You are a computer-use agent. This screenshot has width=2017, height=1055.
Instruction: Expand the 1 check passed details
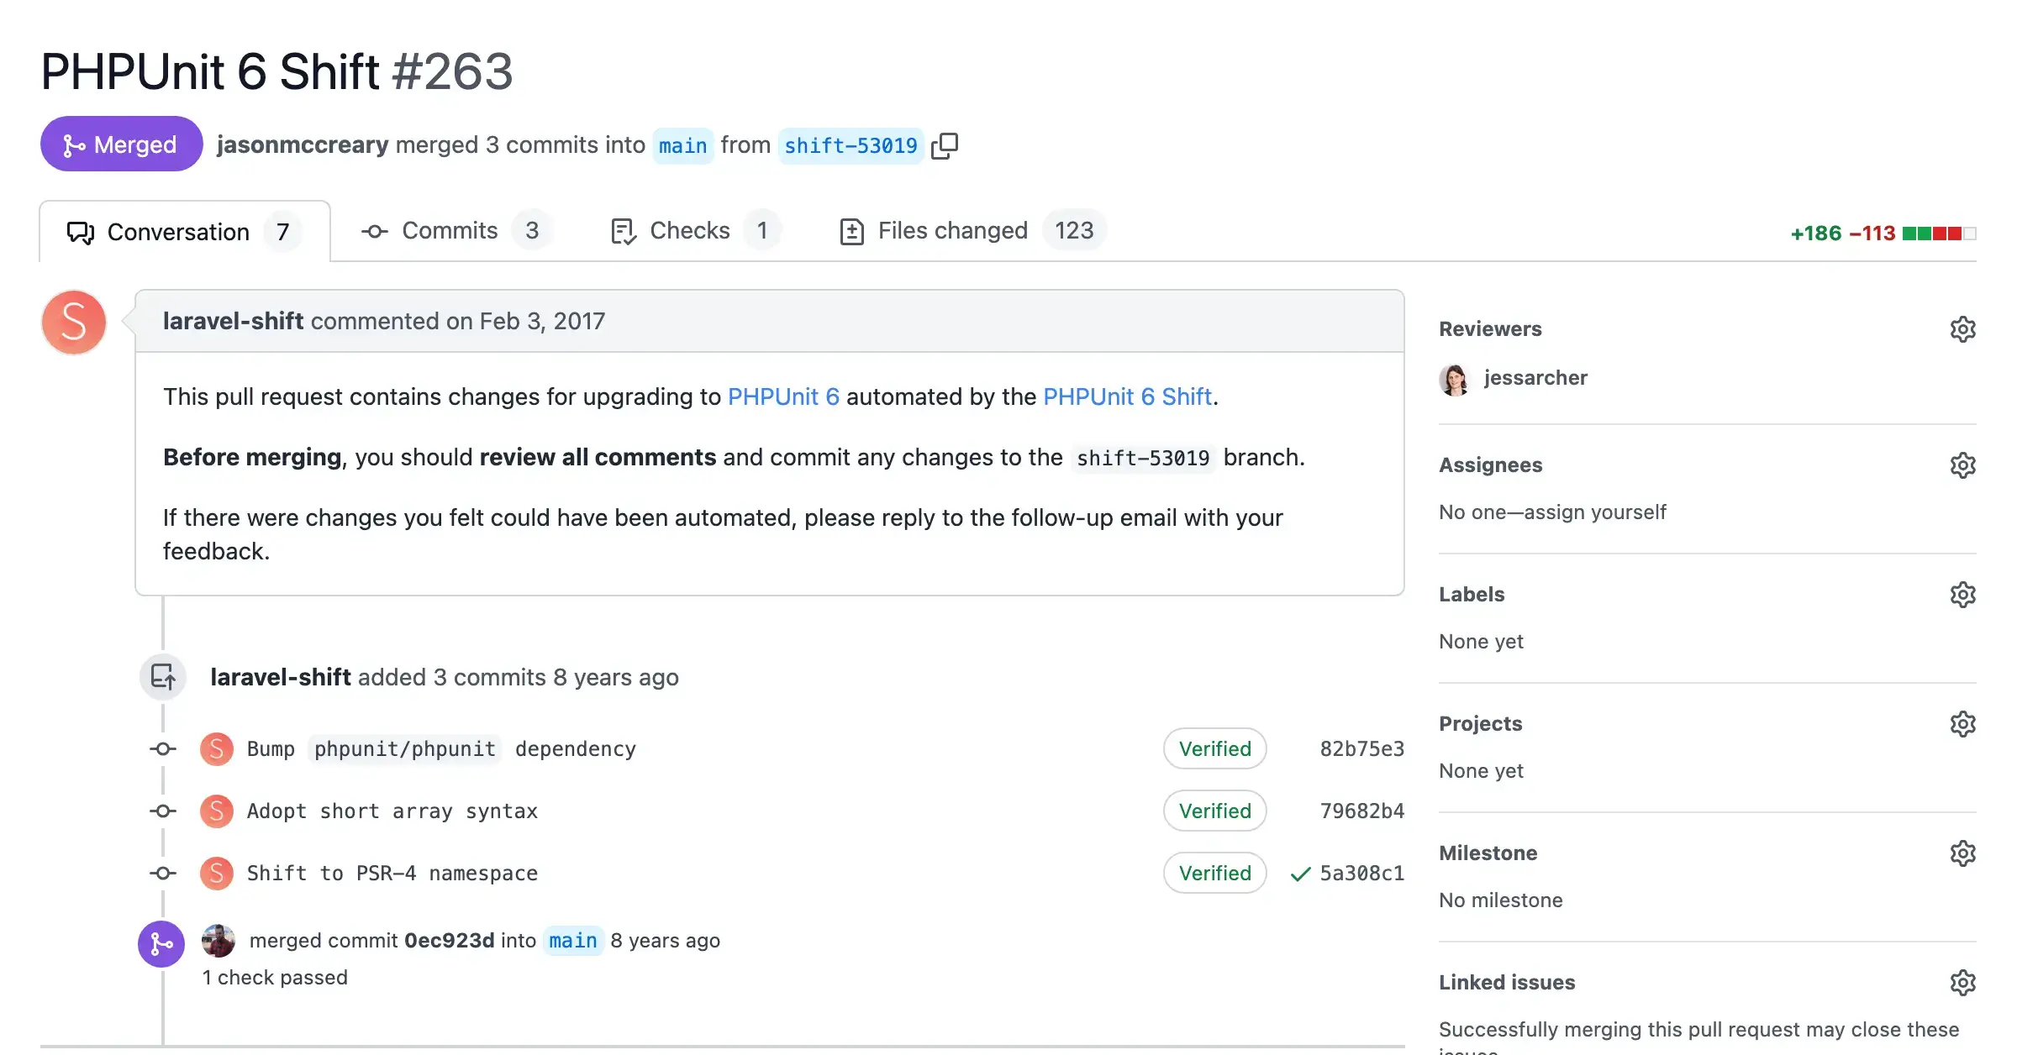275,977
